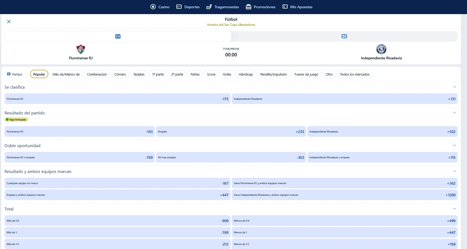The height and width of the screenshot is (249, 467).
Task: Switch to the 2ª parte tab
Action: click(x=177, y=74)
